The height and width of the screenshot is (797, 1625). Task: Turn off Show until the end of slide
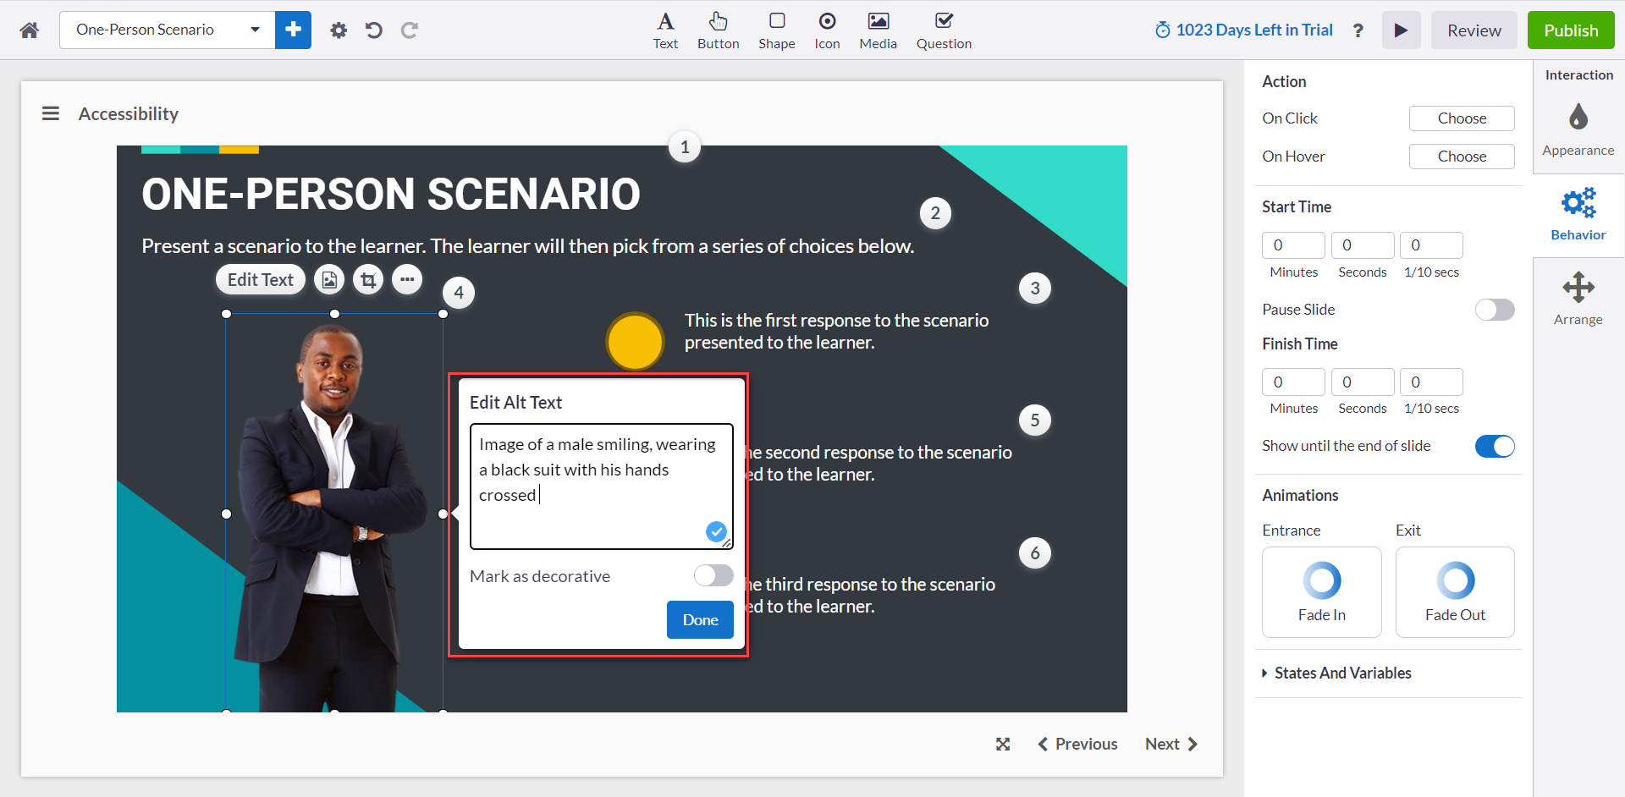pyautogui.click(x=1495, y=446)
